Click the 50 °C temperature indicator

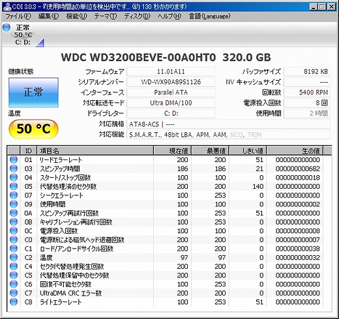(x=33, y=129)
